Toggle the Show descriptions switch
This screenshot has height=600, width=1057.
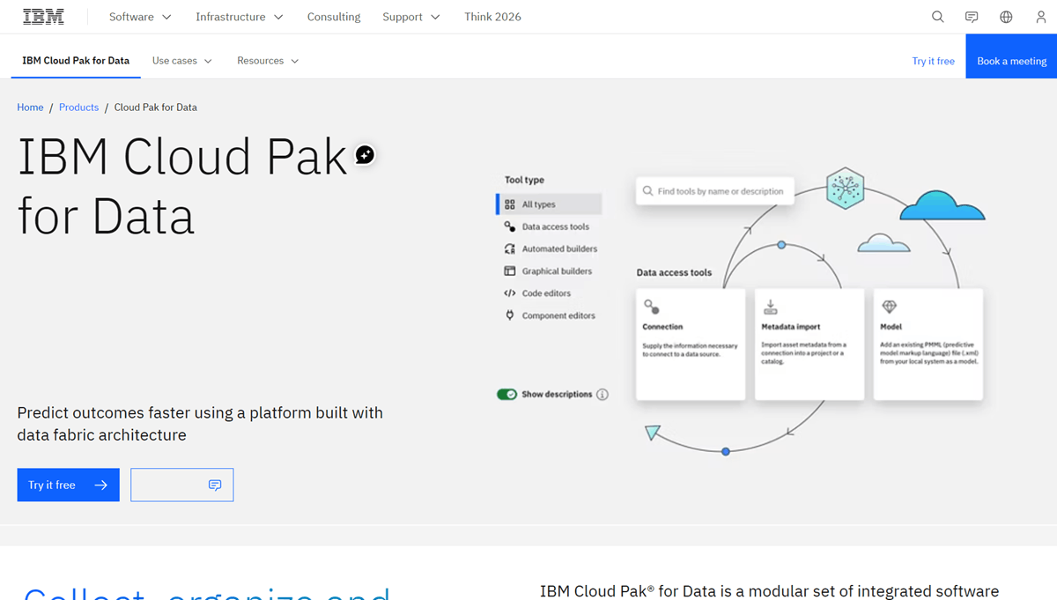506,395
